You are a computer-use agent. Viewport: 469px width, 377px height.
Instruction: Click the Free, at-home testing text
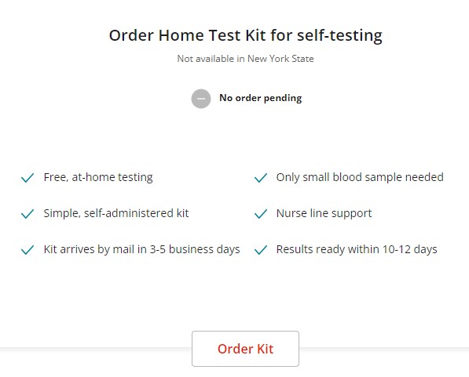point(98,177)
